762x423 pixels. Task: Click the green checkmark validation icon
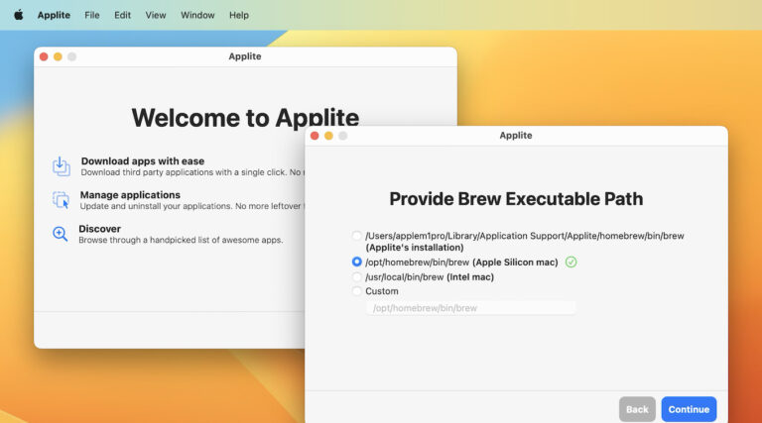click(x=571, y=263)
